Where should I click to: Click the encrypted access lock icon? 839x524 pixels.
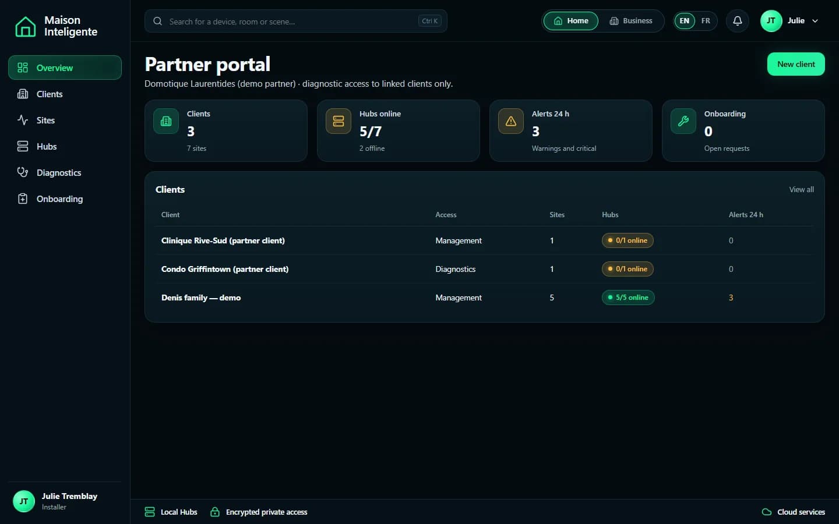pos(215,512)
